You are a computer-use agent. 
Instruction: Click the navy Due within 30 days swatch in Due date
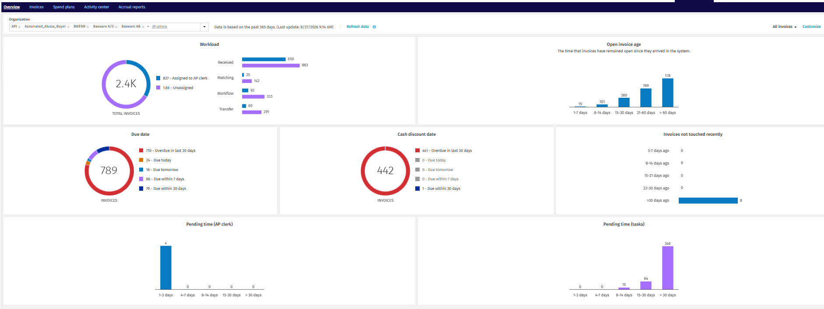[x=141, y=189]
